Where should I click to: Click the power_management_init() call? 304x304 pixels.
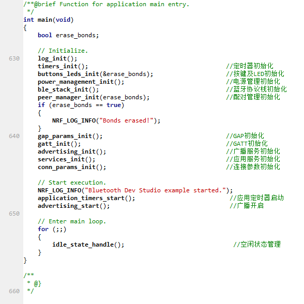(81, 82)
